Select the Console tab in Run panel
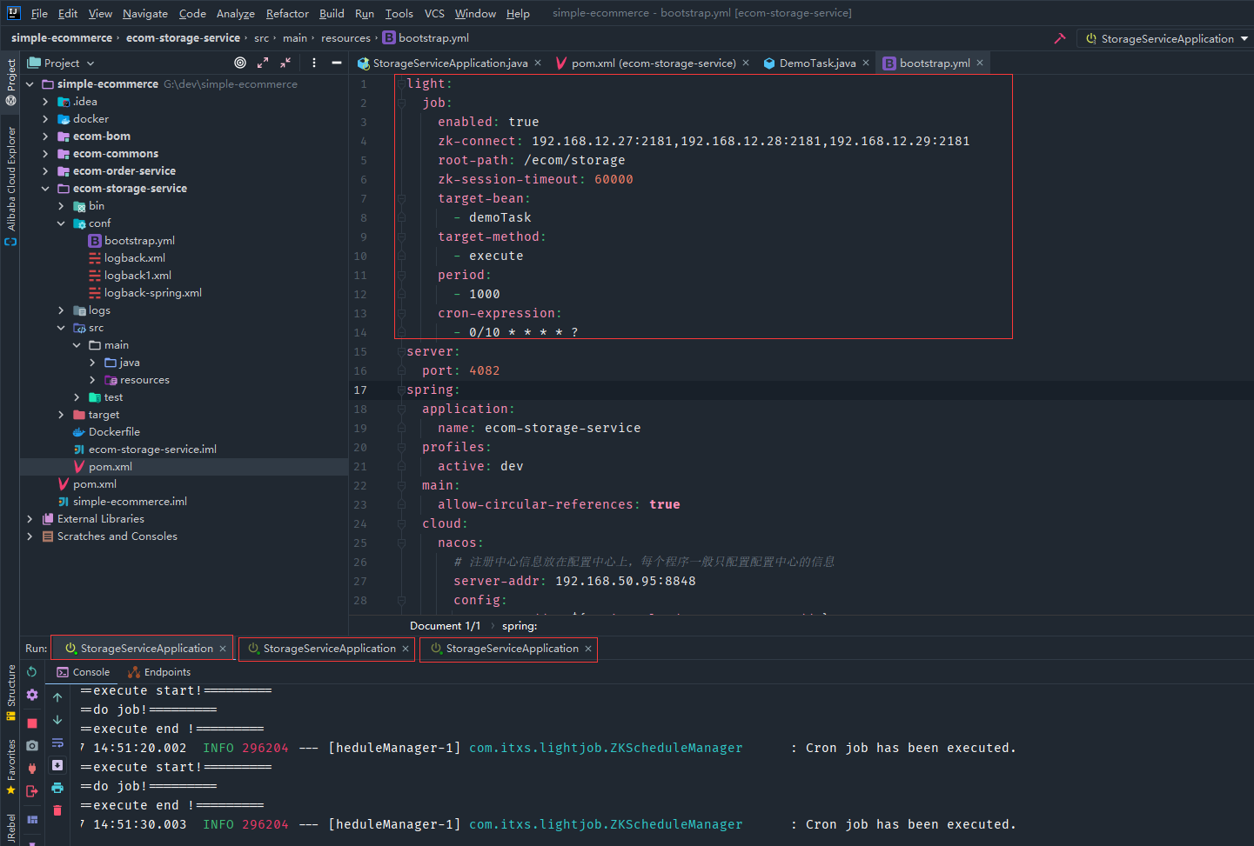This screenshot has height=846, width=1254. 84,672
